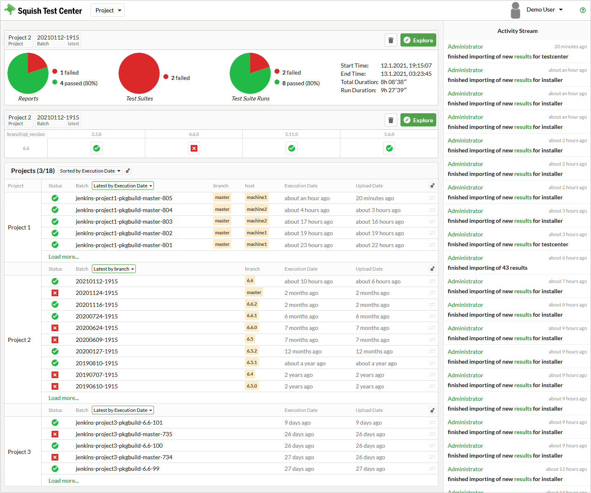Open column settings for the Project 1 table
This screenshot has width=591, height=493.
(x=432, y=186)
